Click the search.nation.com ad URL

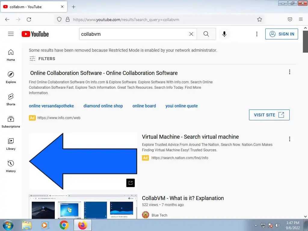click(180, 158)
